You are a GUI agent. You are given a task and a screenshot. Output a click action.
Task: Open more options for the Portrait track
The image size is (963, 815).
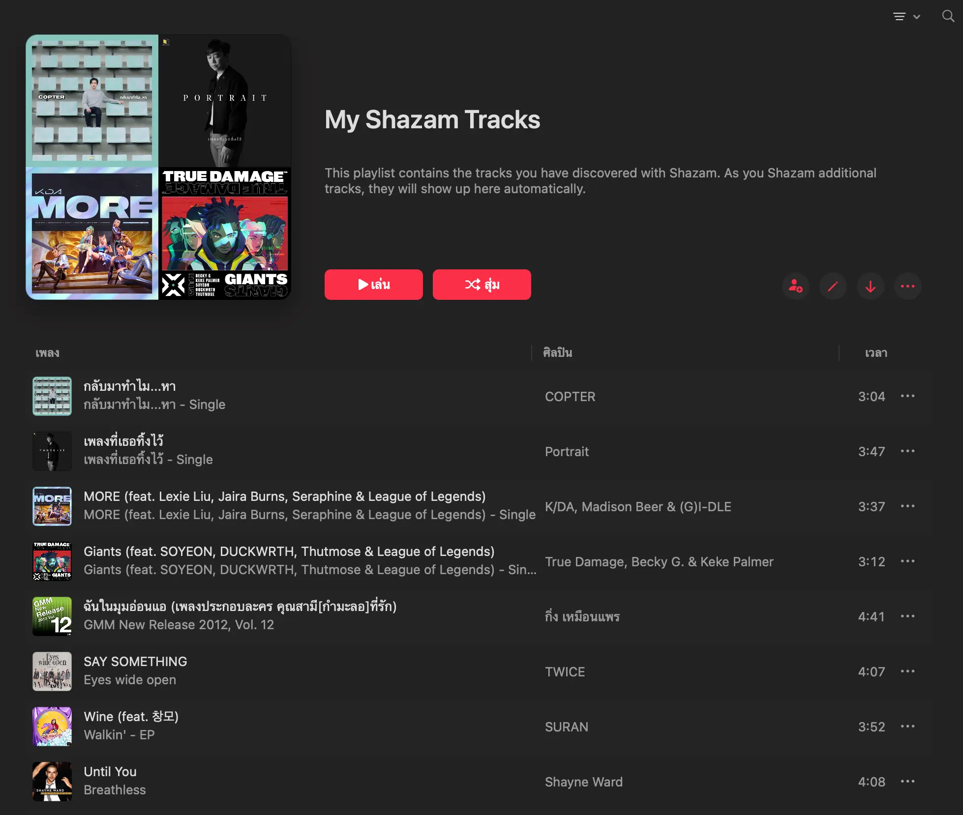907,451
